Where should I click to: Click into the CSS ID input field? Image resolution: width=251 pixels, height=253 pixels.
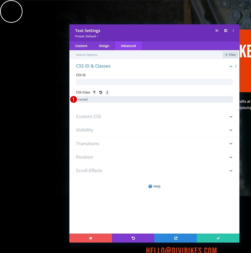pos(154,82)
